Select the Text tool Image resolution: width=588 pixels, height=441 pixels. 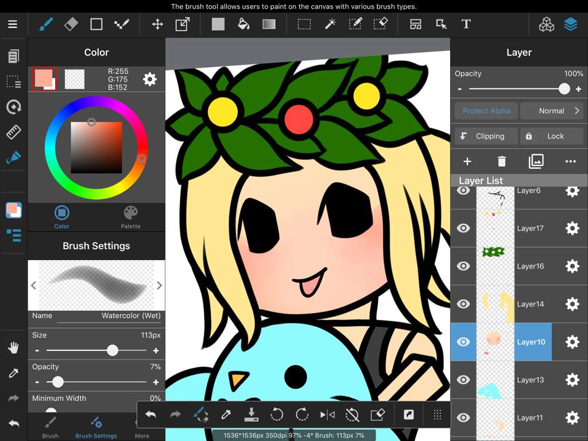coord(466,24)
